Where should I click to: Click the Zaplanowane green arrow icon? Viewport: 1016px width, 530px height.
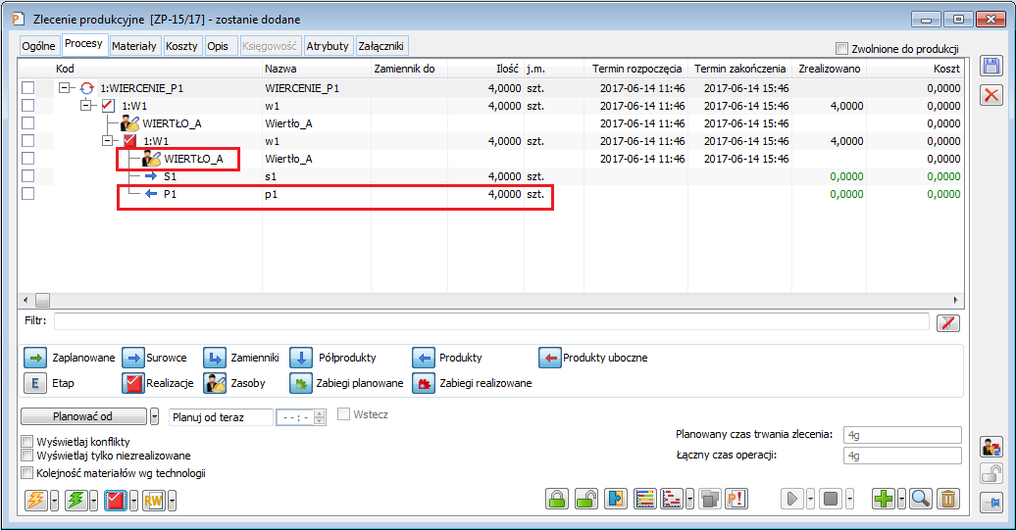pyautogui.click(x=35, y=358)
